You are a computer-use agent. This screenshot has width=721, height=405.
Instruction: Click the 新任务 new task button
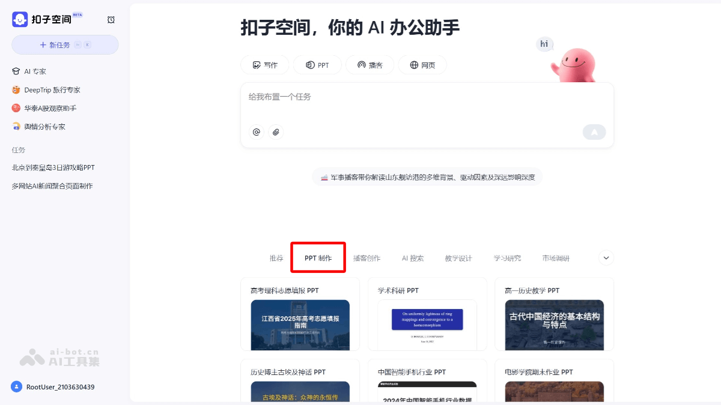click(x=65, y=44)
